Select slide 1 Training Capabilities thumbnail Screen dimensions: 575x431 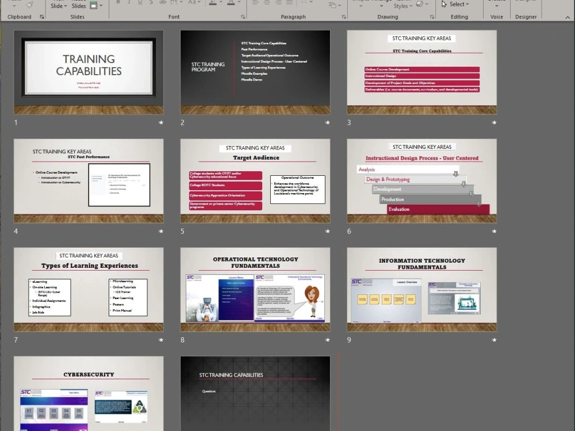[x=89, y=72]
